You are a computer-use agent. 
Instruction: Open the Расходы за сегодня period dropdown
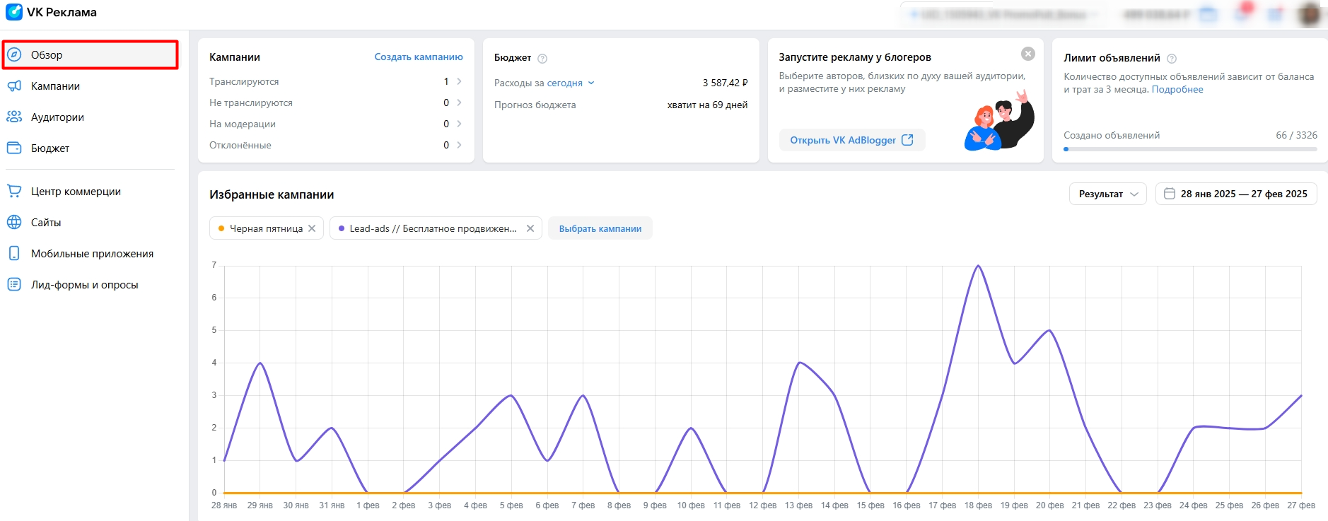(x=591, y=83)
